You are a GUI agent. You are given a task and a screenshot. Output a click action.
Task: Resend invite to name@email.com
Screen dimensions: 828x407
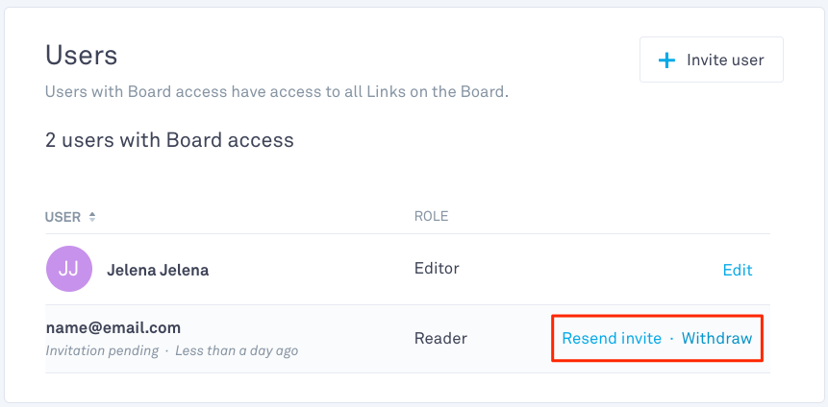pyautogui.click(x=612, y=338)
